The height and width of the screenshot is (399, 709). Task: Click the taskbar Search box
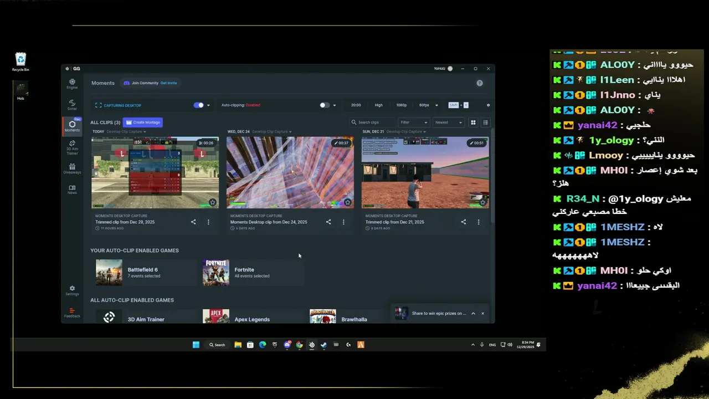pos(217,345)
